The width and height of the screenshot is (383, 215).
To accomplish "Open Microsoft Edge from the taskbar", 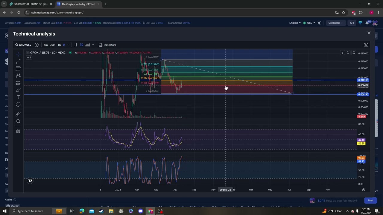I will (x=82, y=211).
